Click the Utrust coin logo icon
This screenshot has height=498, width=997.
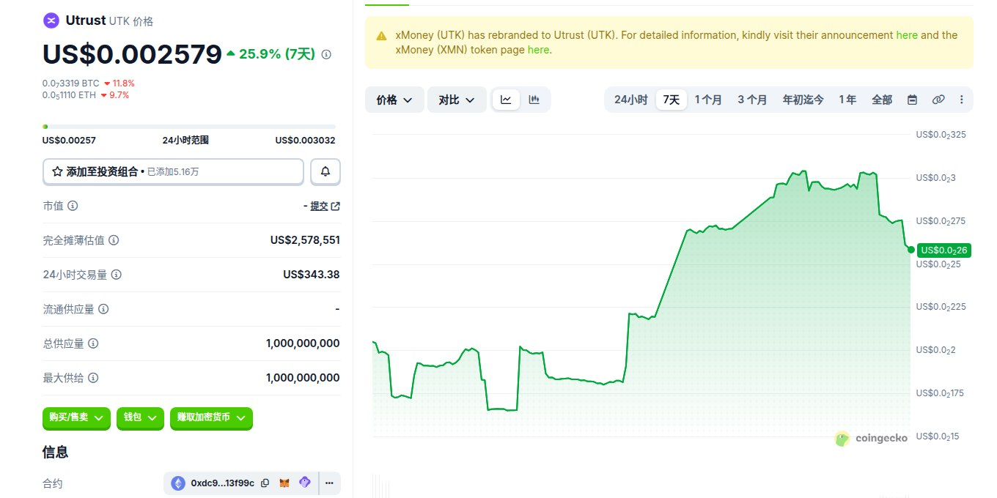tap(51, 21)
